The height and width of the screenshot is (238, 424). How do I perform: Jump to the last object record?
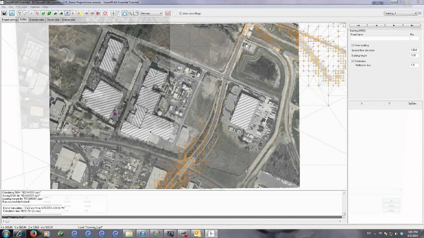pos(412,25)
